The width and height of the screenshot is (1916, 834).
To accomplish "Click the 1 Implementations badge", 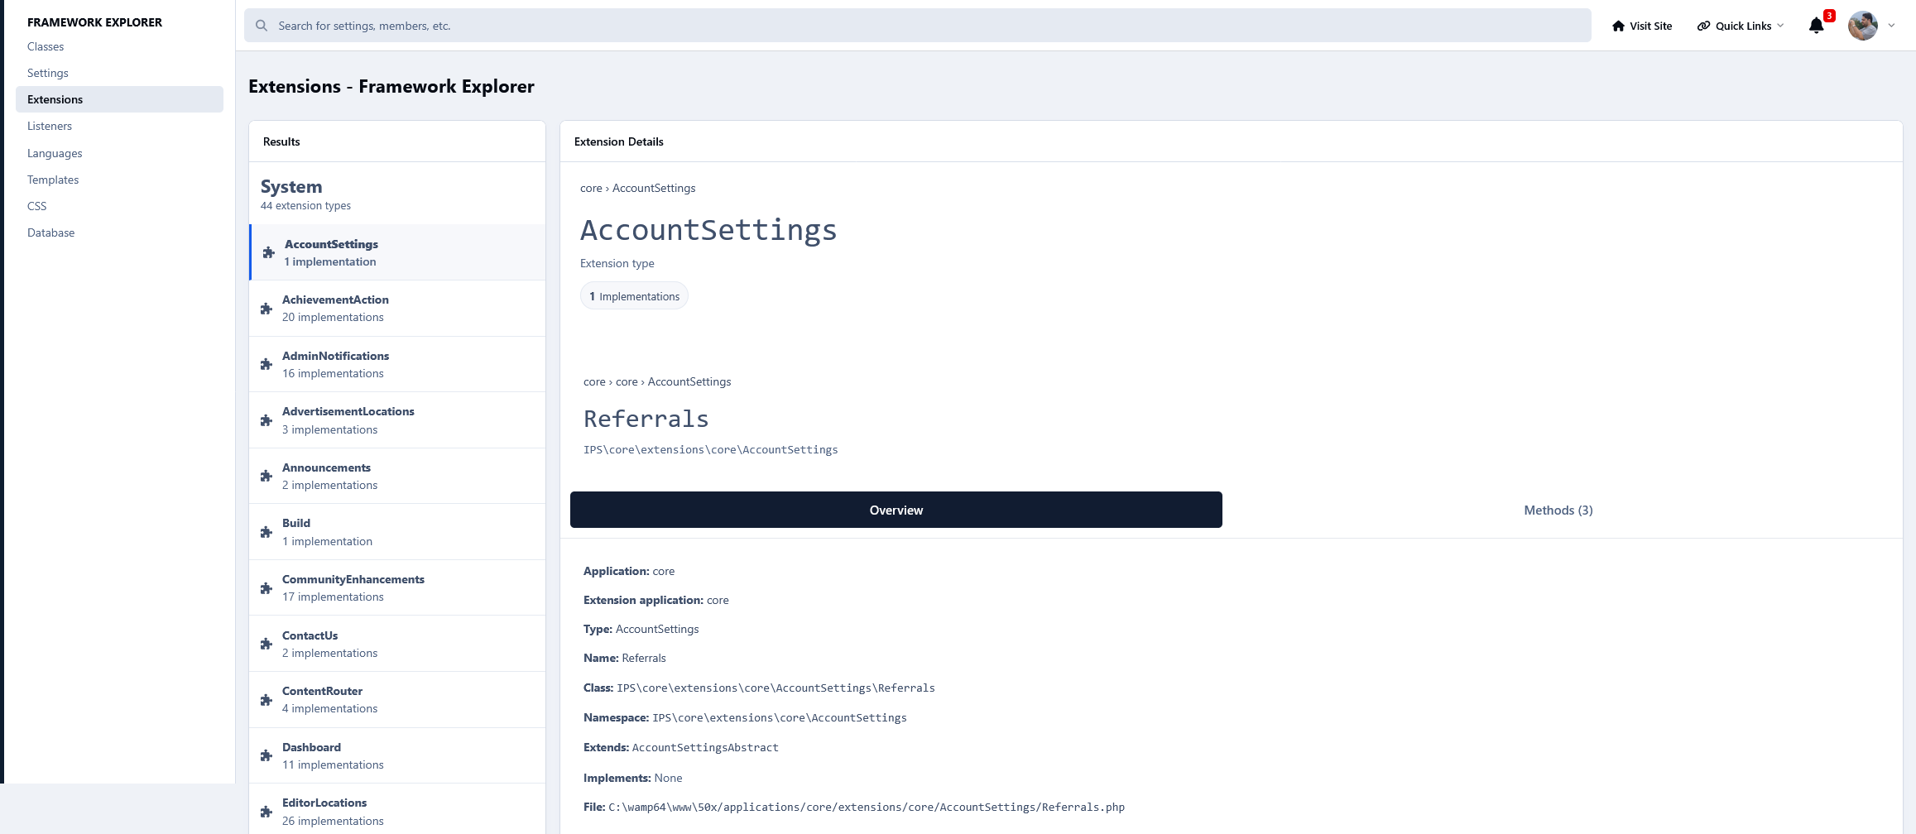I will 634,296.
